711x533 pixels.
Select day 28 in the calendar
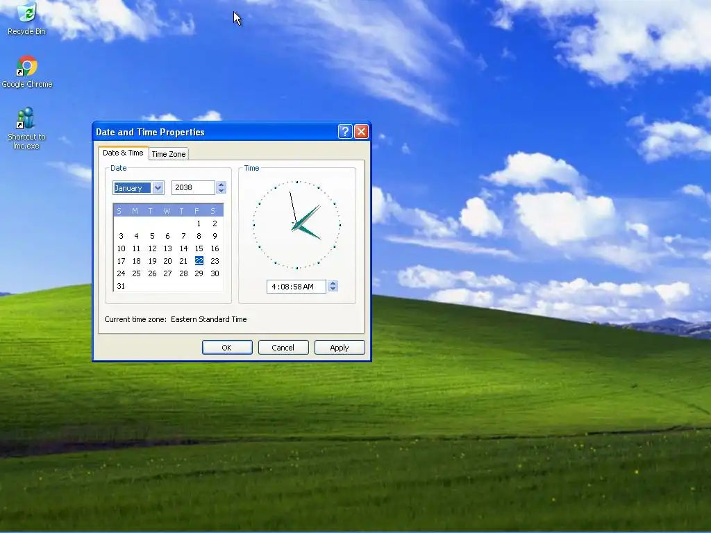pyautogui.click(x=183, y=273)
